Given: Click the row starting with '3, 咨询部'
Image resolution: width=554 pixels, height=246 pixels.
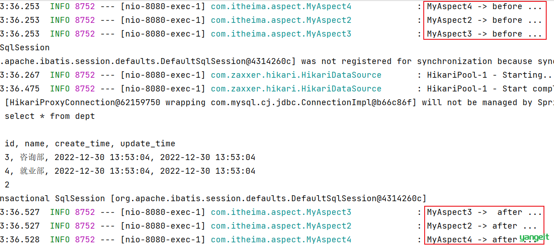Looking at the screenshot, I should tap(130, 157).
